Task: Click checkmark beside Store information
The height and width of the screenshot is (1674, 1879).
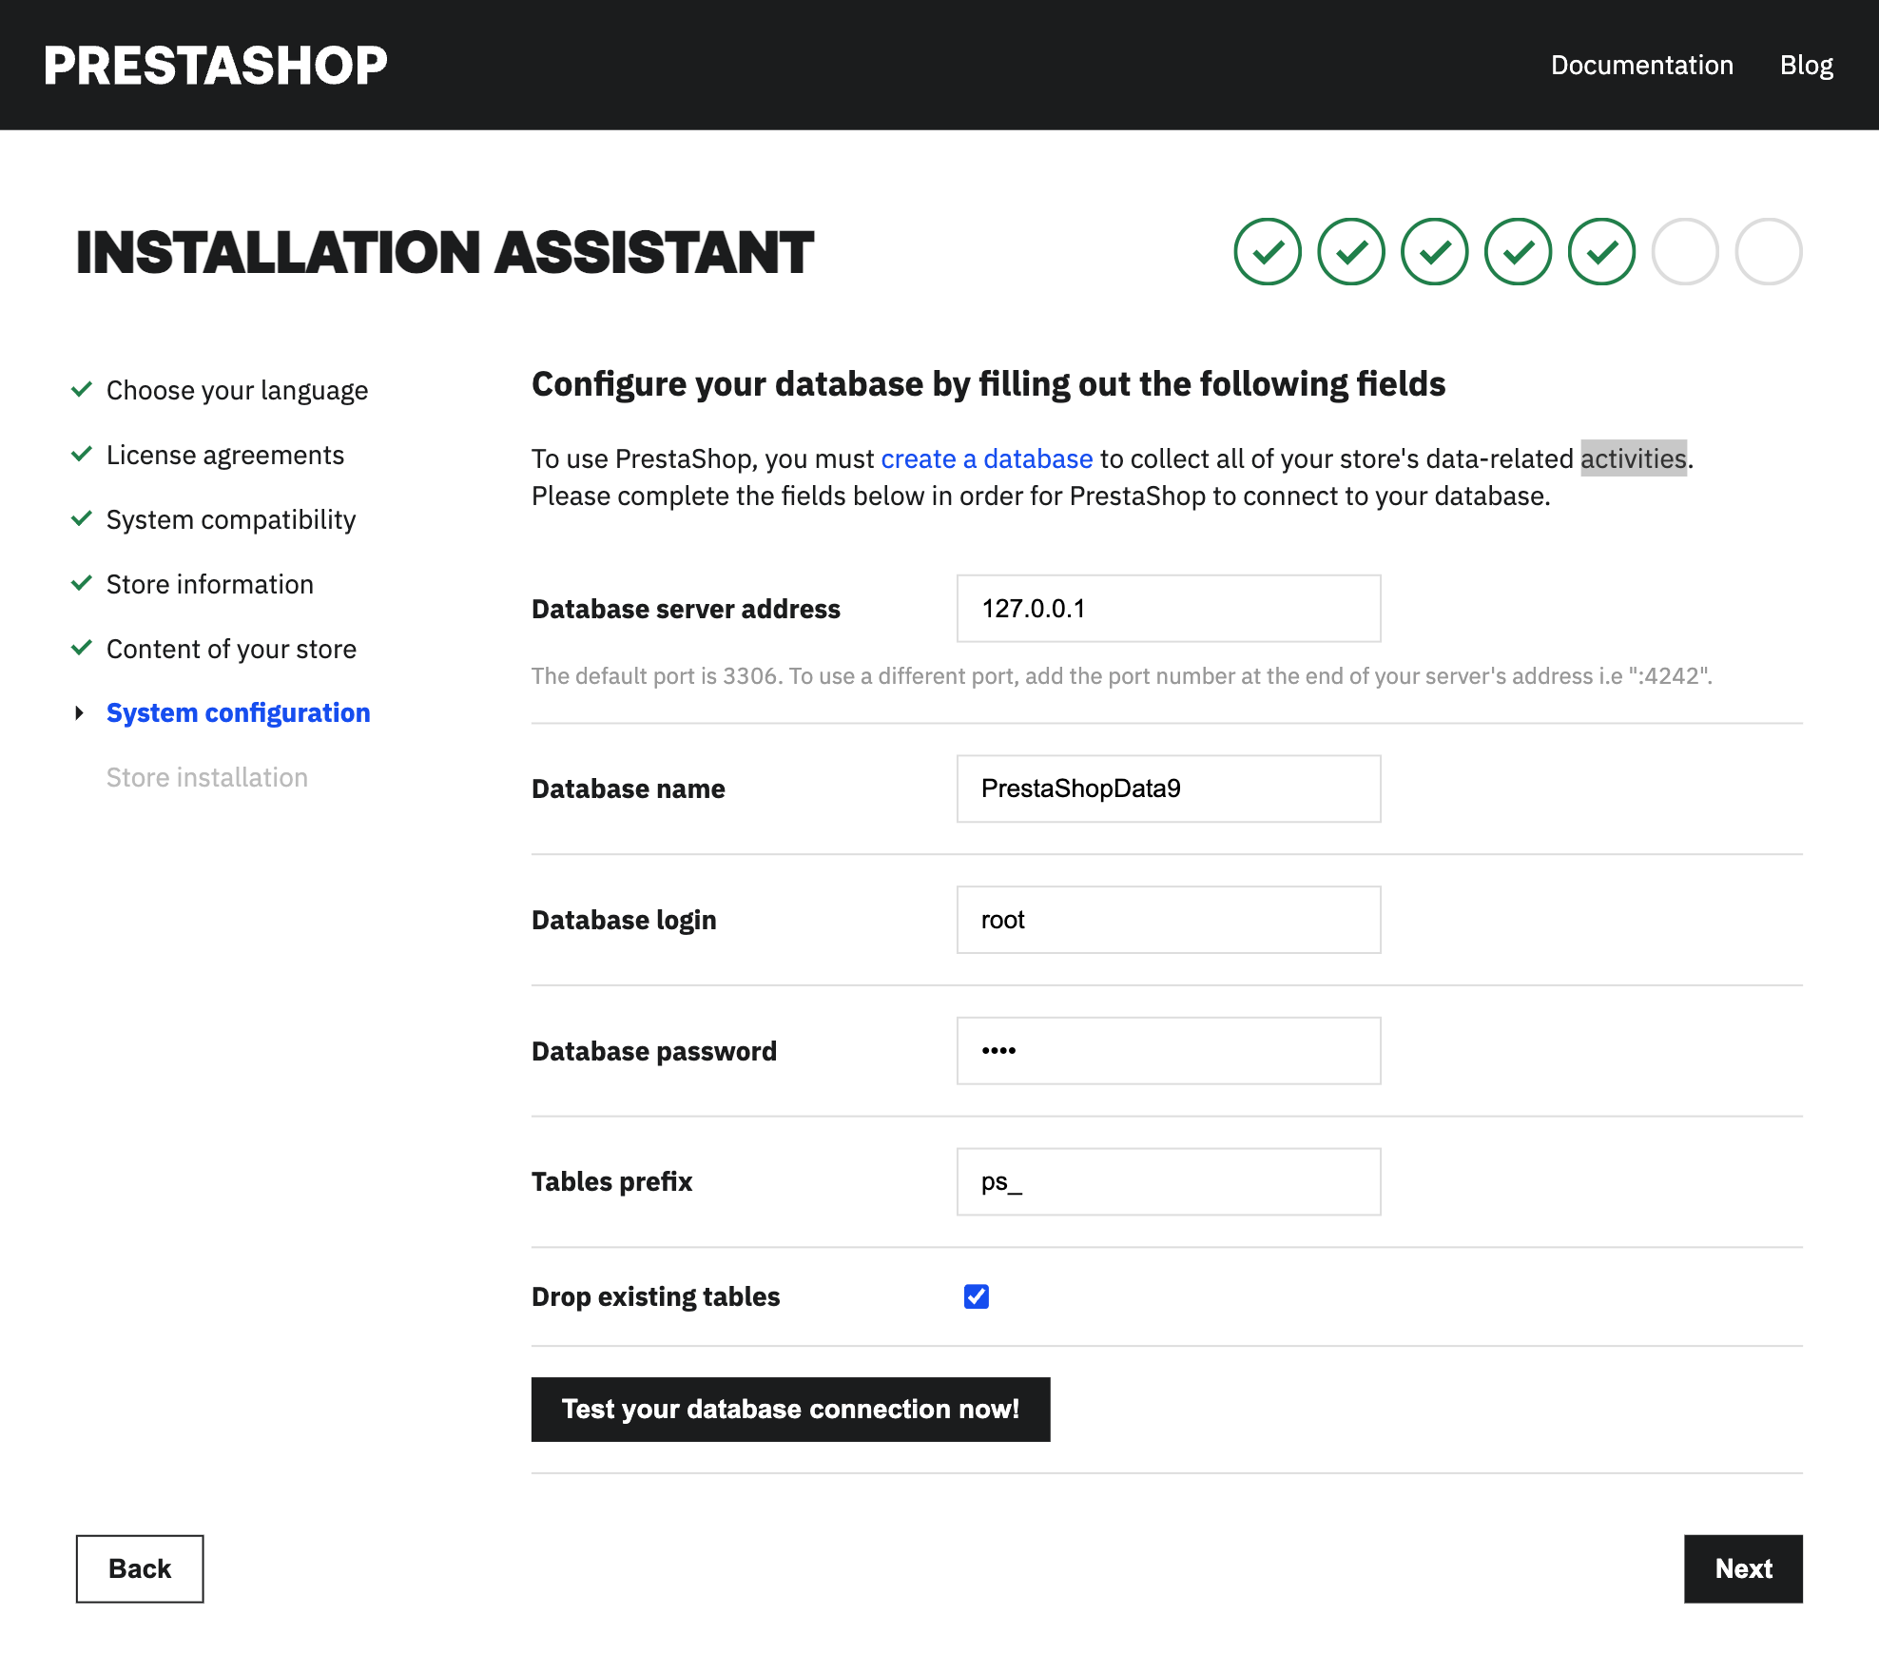Action: pos(82,583)
